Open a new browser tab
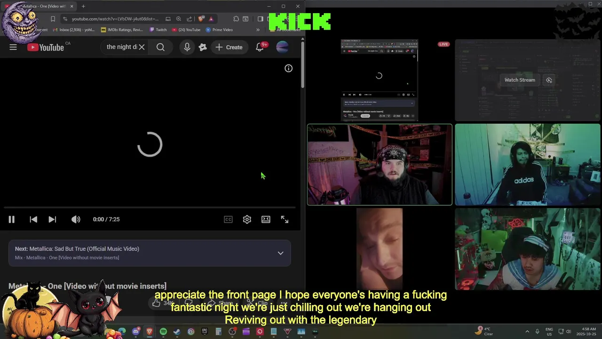The image size is (602, 339). [83, 6]
